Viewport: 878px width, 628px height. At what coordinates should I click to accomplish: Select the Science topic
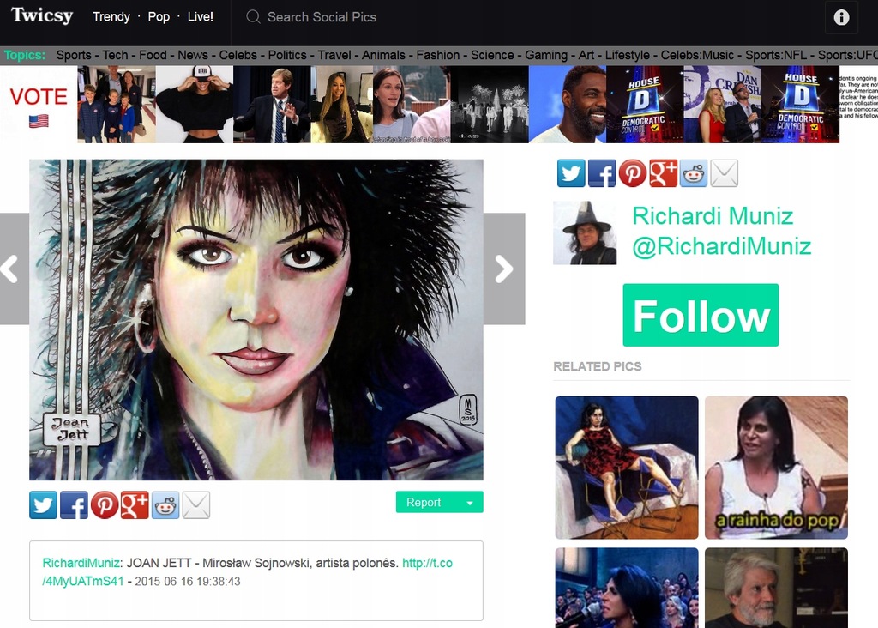492,55
